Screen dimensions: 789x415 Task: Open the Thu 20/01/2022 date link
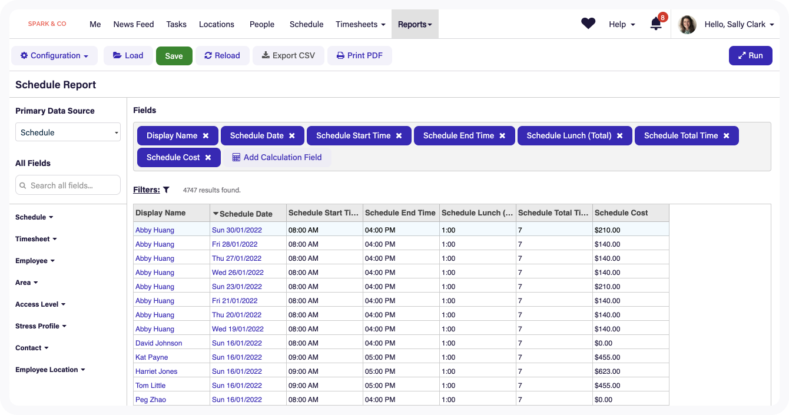[237, 315]
